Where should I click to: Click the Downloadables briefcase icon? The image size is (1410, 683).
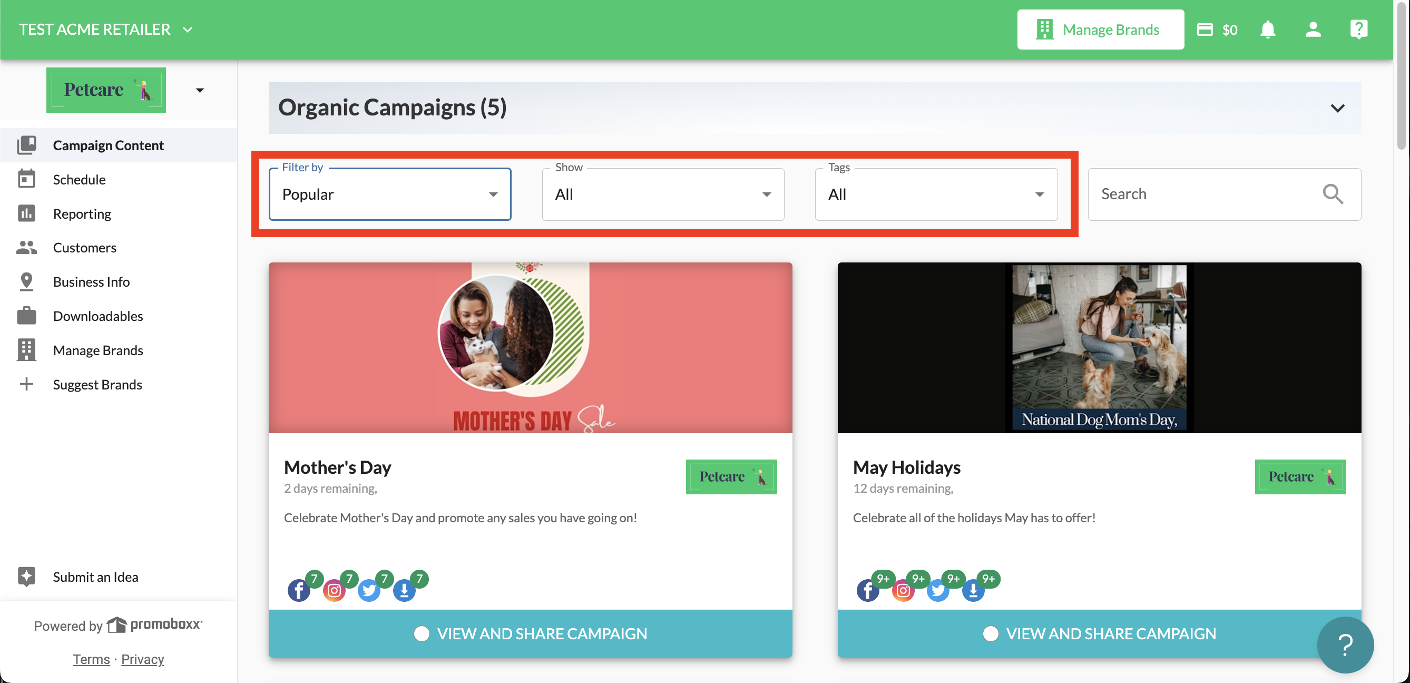26,316
